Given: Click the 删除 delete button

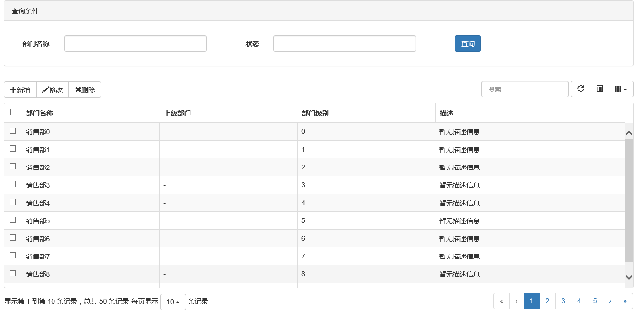Looking at the screenshot, I should (85, 90).
